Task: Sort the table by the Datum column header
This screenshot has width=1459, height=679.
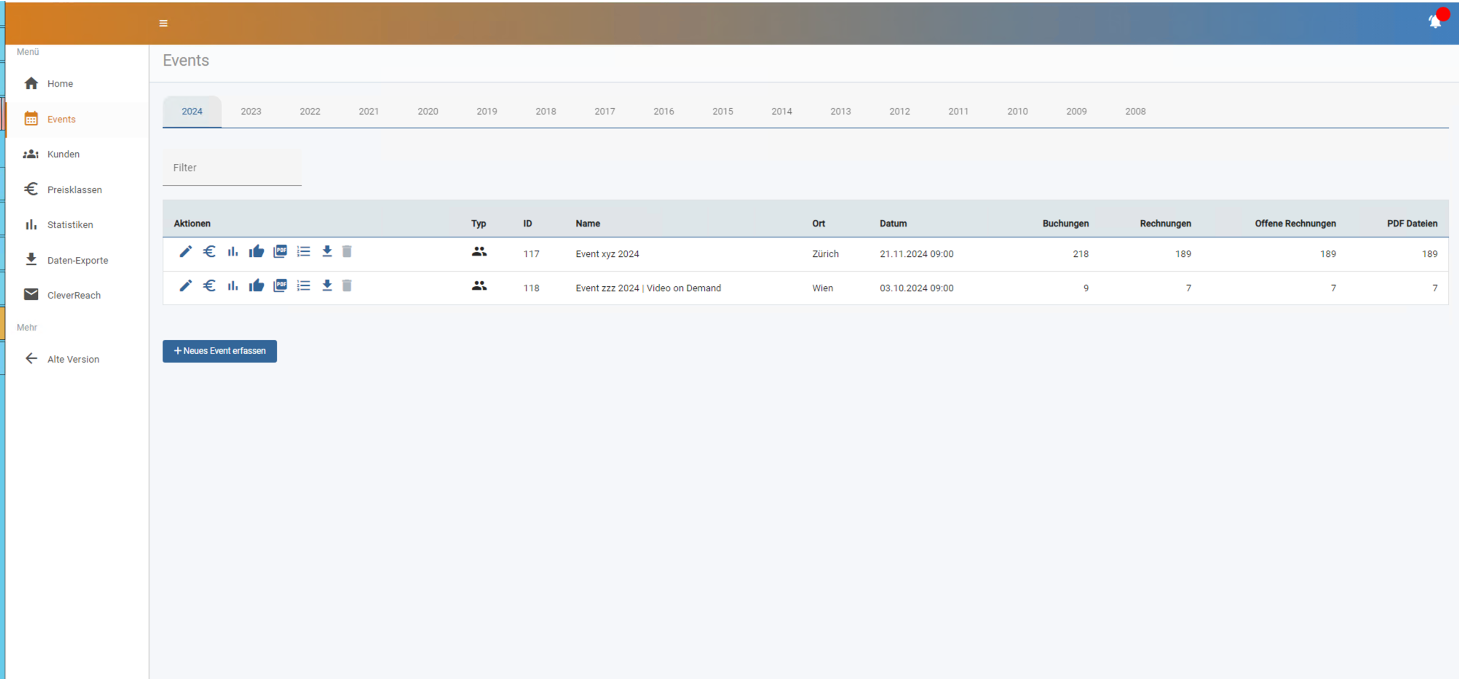Action: (x=893, y=223)
